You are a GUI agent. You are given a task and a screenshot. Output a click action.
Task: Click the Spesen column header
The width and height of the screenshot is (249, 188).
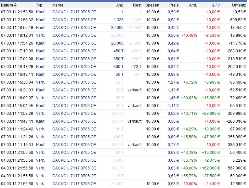(152, 5)
